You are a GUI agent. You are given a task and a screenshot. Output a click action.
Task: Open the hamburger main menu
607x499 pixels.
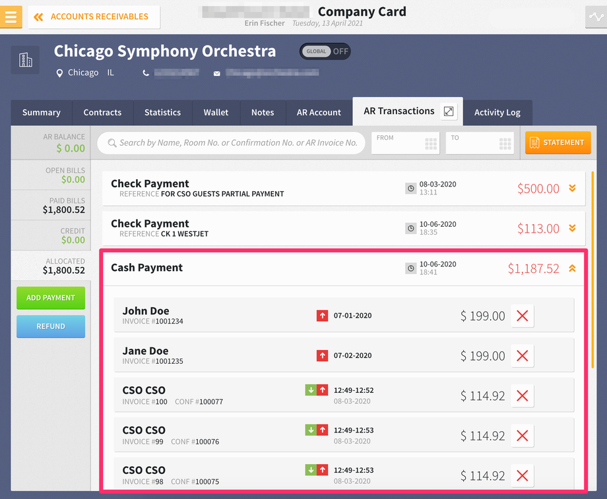[x=11, y=17]
